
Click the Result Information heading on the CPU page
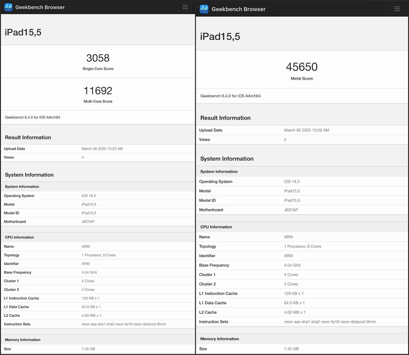pos(28,137)
